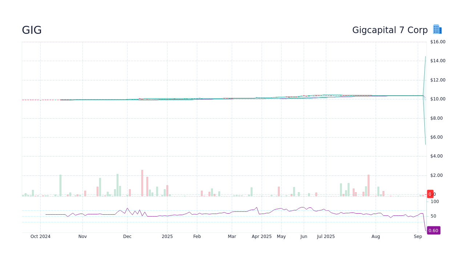The image size is (465, 262).
Task: Click the blue building icon beside company name
Action: pos(437,29)
